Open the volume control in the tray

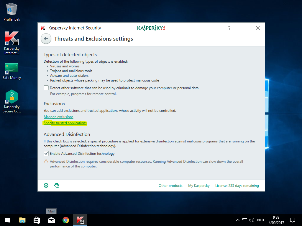[252, 220]
